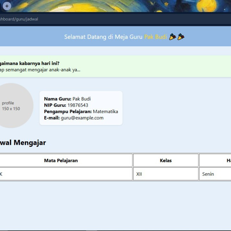Click the yellow "Pak Budi" name in header

click(155, 37)
